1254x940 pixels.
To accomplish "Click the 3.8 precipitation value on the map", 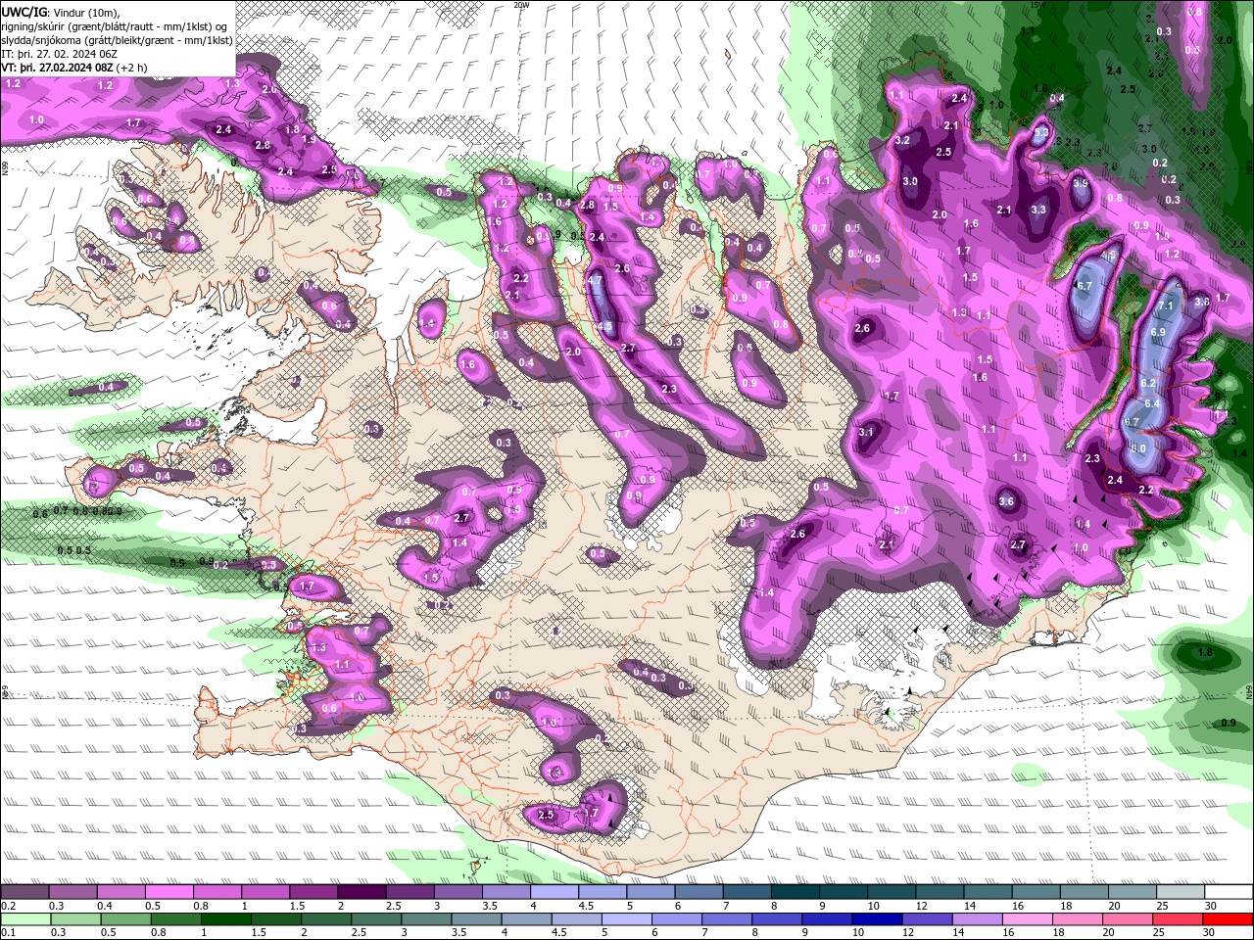I will (x=1202, y=302).
